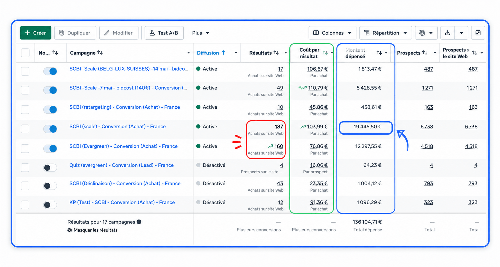
Task: Start a Test A/B
Action: 164,33
